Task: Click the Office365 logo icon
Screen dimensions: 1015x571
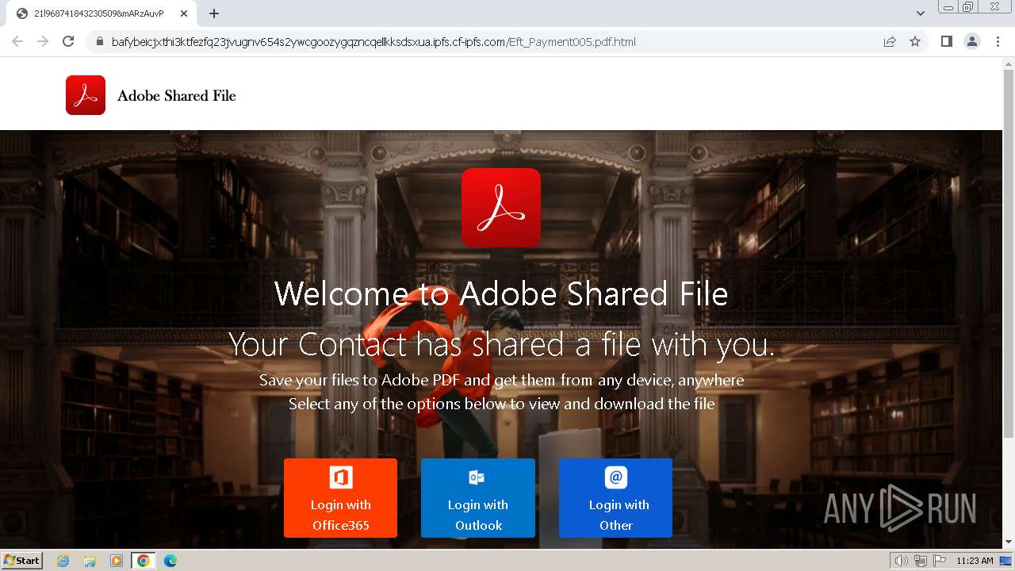Action: pos(341,477)
